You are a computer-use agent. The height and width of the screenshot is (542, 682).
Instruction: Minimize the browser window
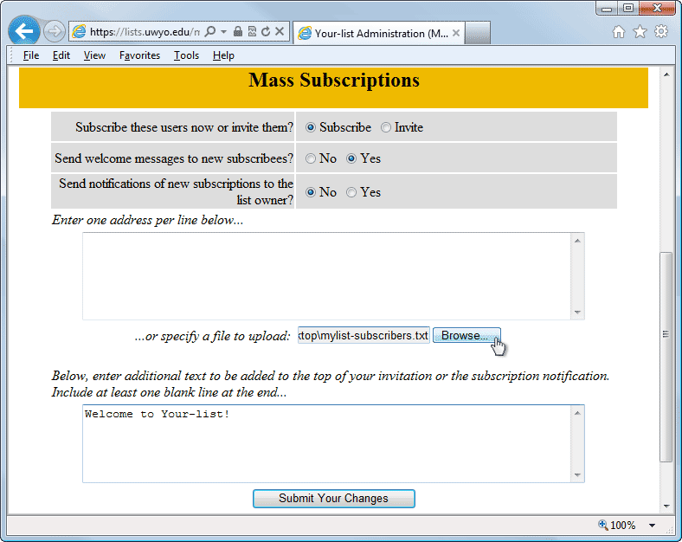pyautogui.click(x=607, y=9)
